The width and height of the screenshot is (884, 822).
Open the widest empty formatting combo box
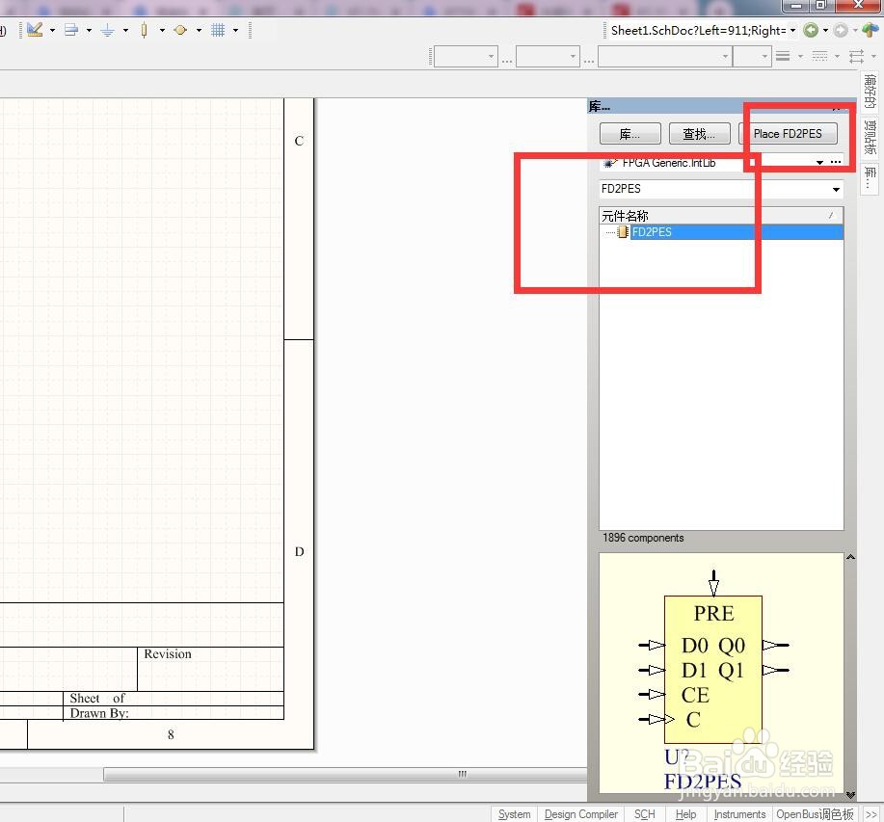click(x=665, y=56)
